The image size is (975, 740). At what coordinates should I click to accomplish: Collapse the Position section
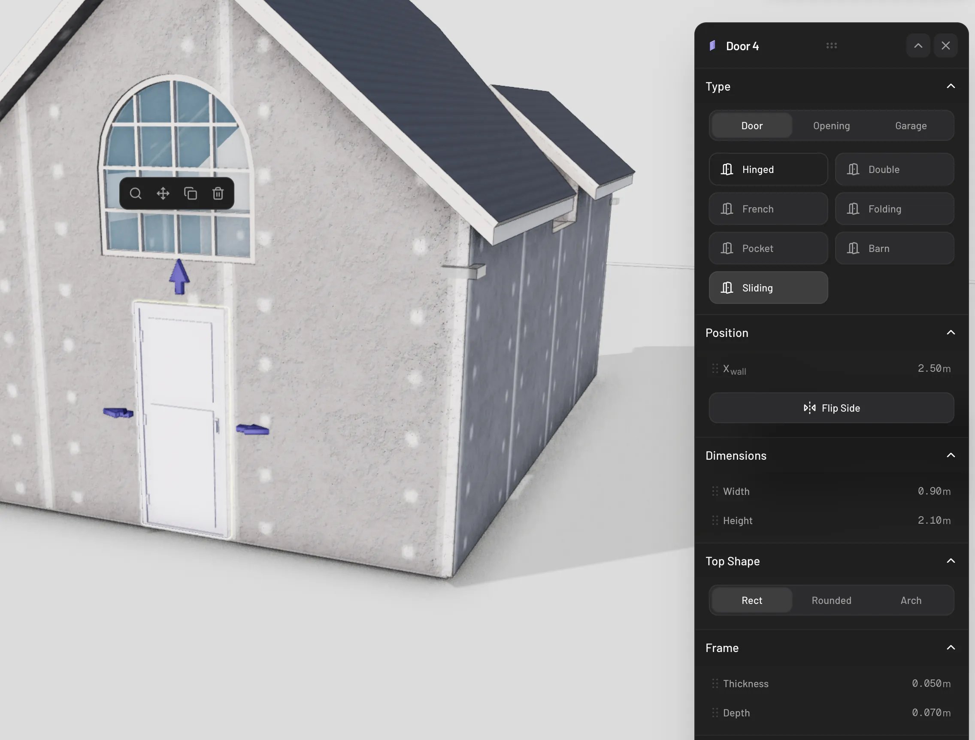tap(951, 333)
